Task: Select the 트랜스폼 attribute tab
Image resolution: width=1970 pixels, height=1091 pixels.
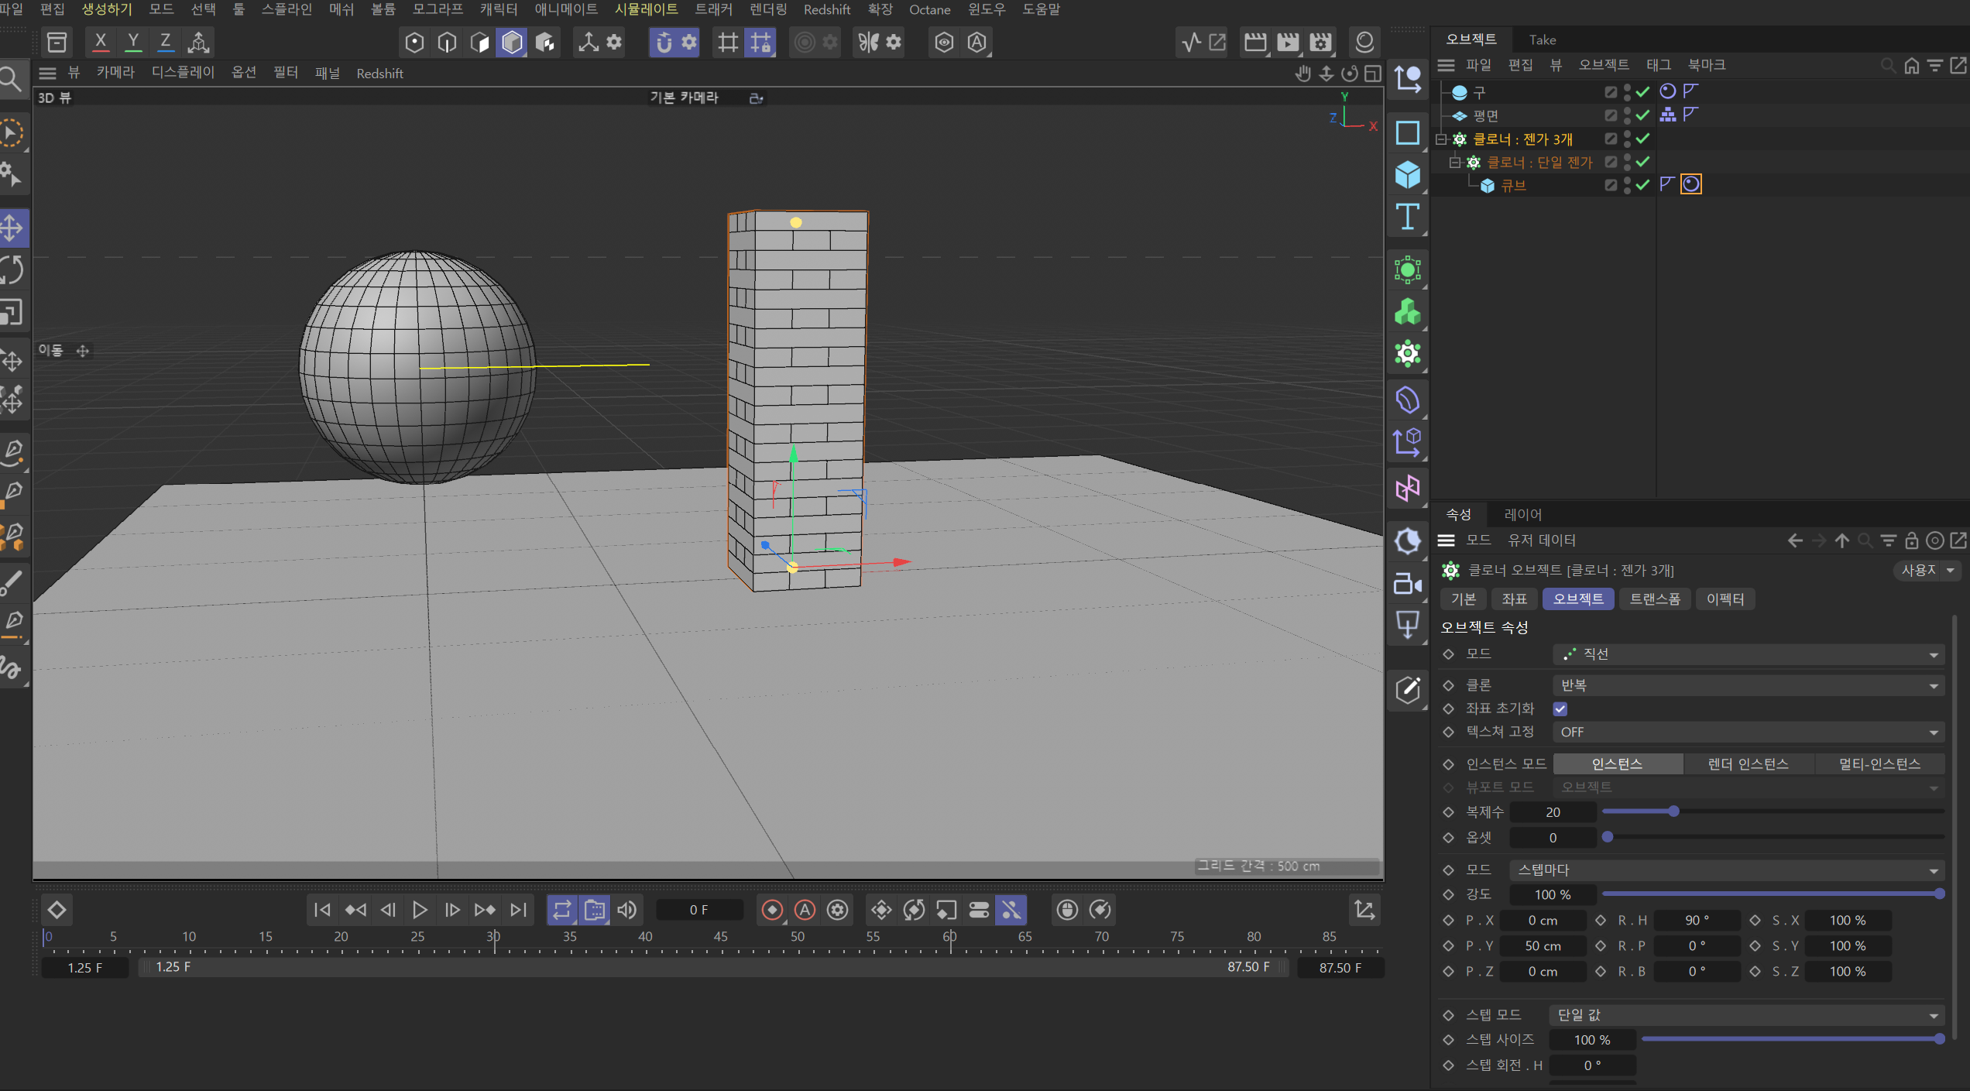Action: coord(1655,599)
